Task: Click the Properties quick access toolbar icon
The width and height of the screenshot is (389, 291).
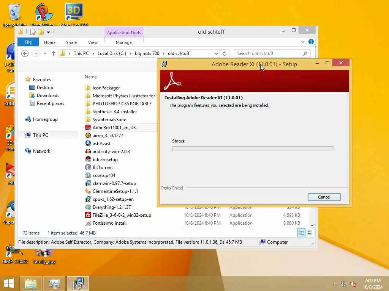Action: [x=33, y=32]
